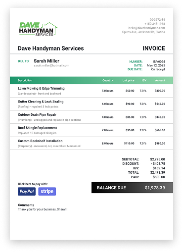Click the Comments heading

tap(26, 205)
